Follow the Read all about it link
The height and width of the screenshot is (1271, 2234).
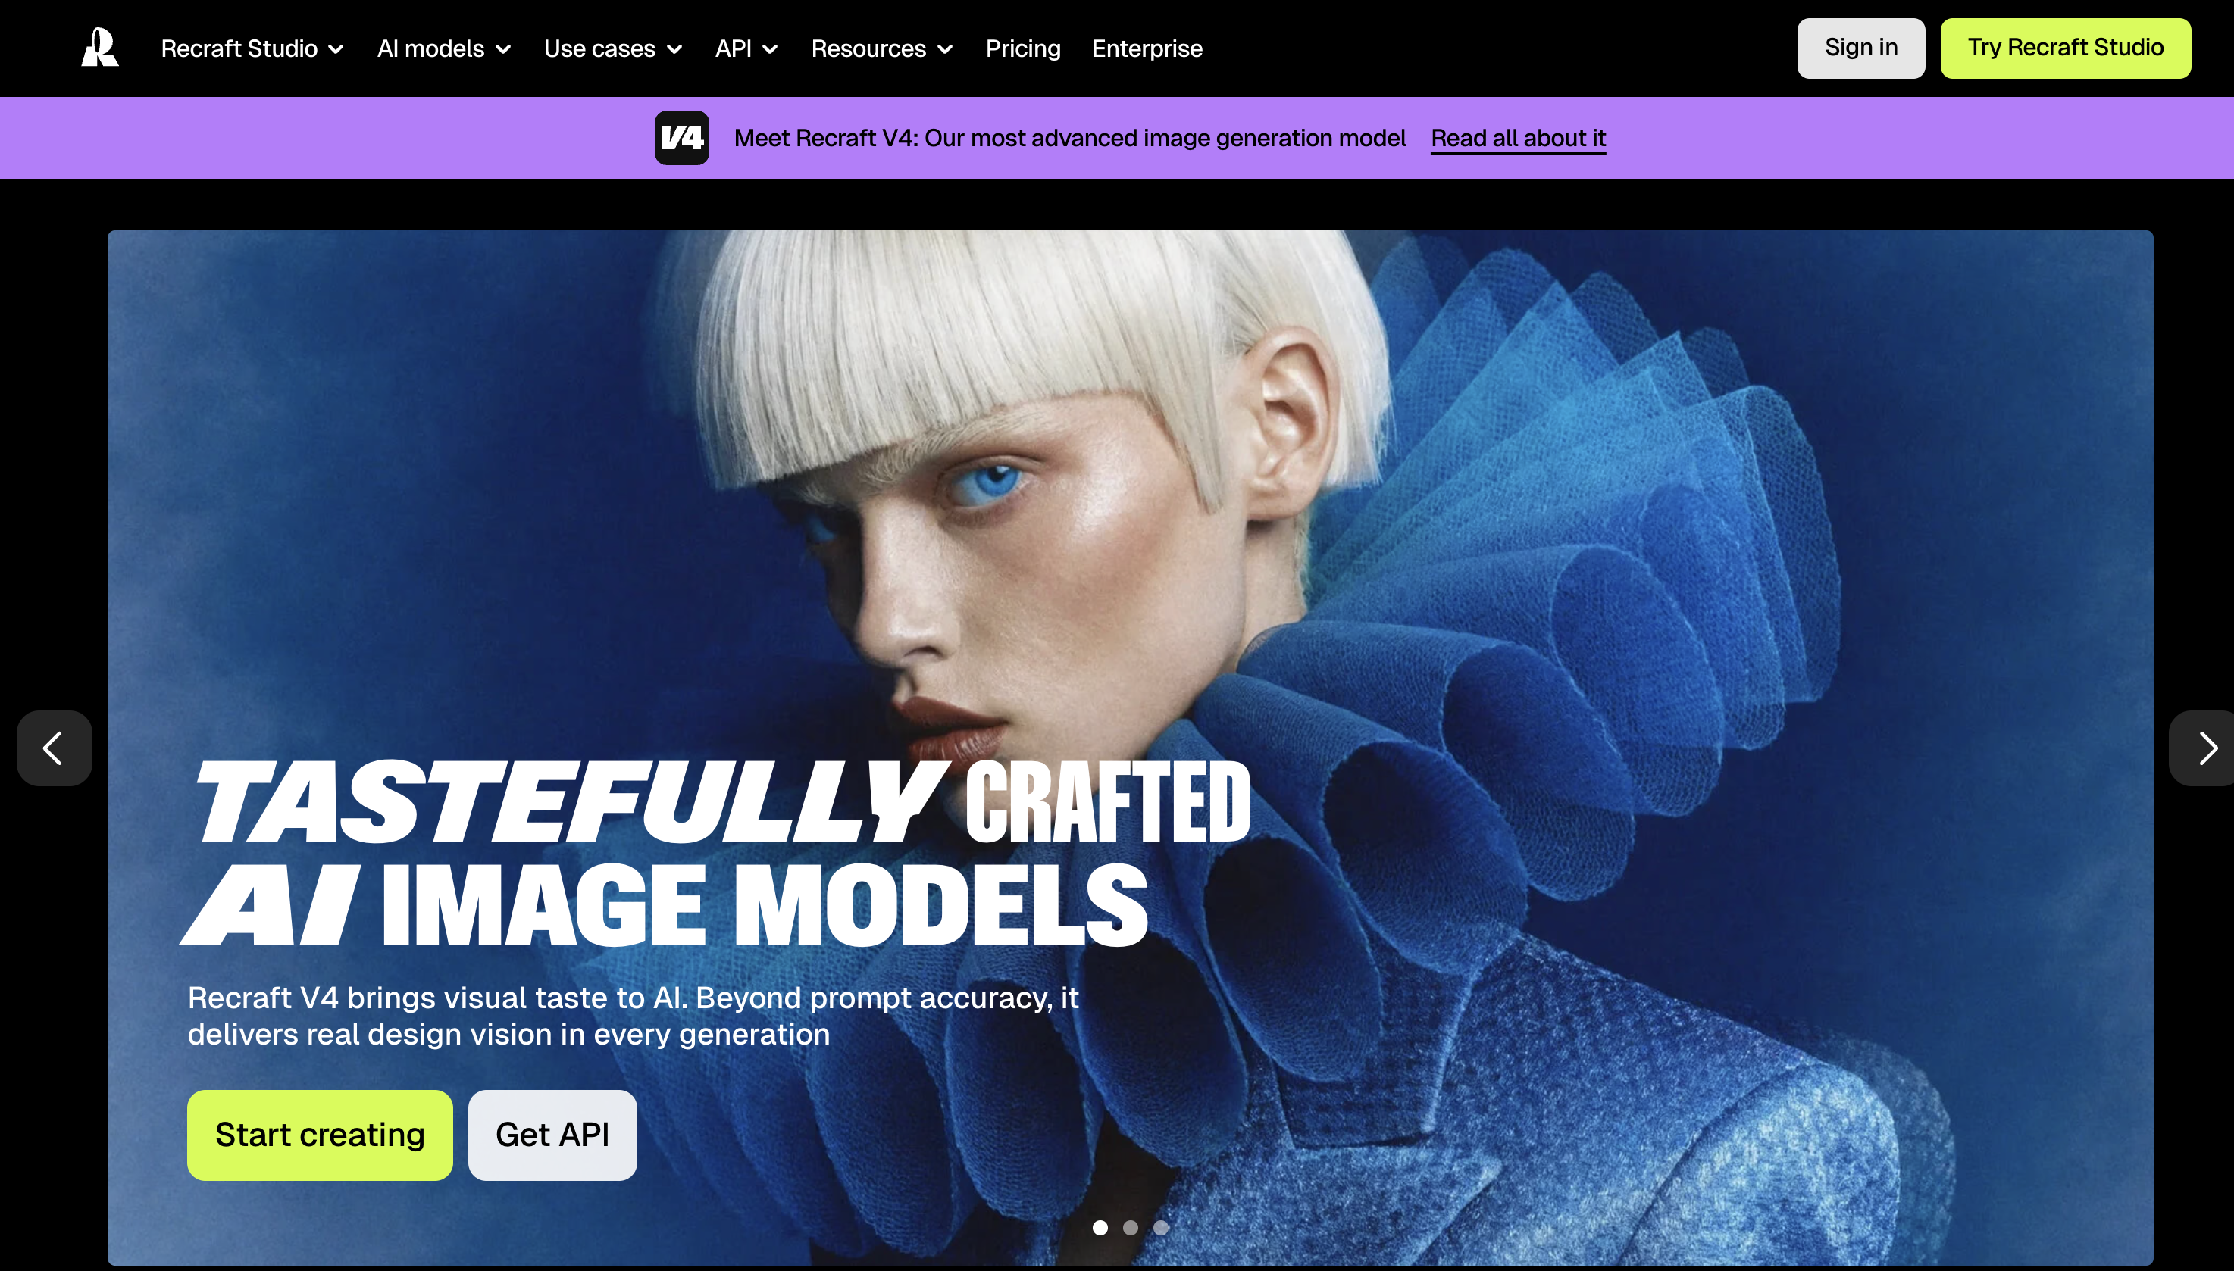click(1518, 139)
